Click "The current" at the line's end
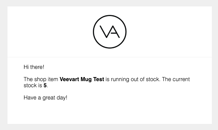Viewport: 218px width, 130px height. (x=176, y=79)
